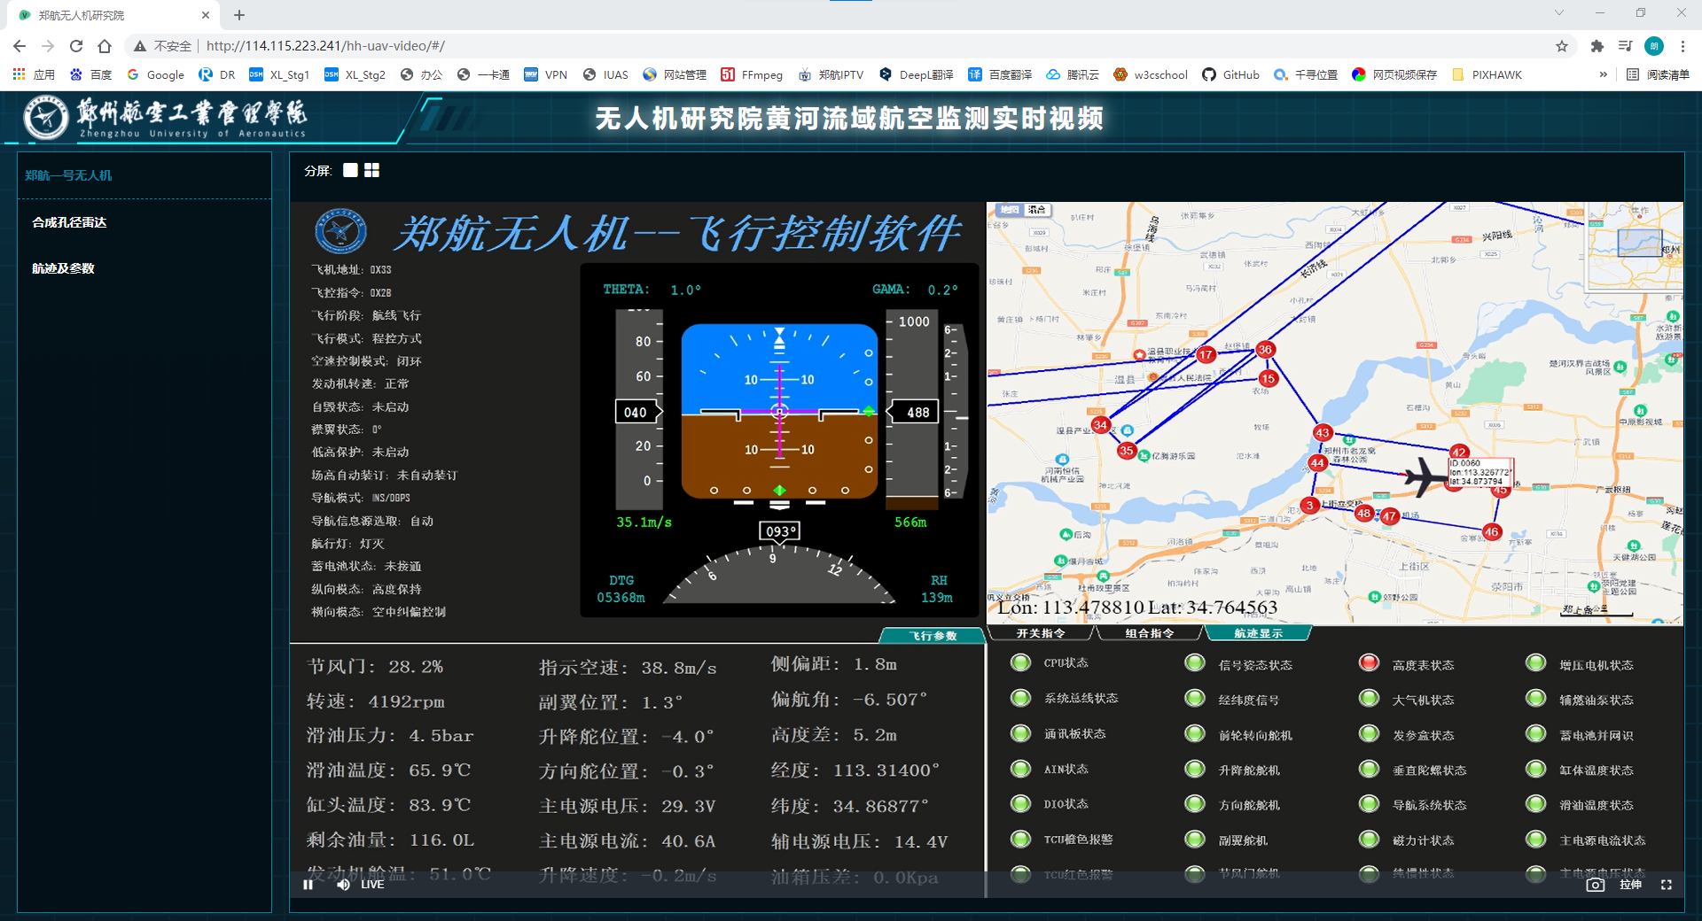This screenshot has width=1702, height=921.
Task: Select 航迹及参数 in the left sidebar
Action: pyautogui.click(x=63, y=268)
